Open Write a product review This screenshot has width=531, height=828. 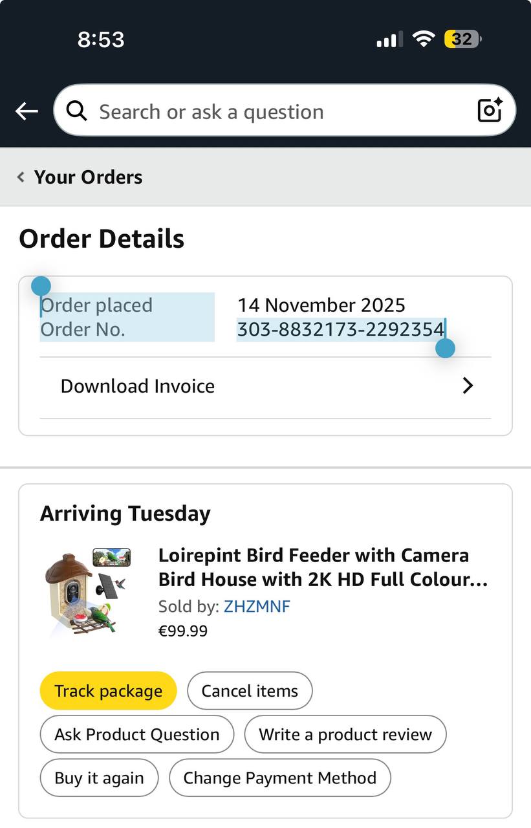pos(345,734)
